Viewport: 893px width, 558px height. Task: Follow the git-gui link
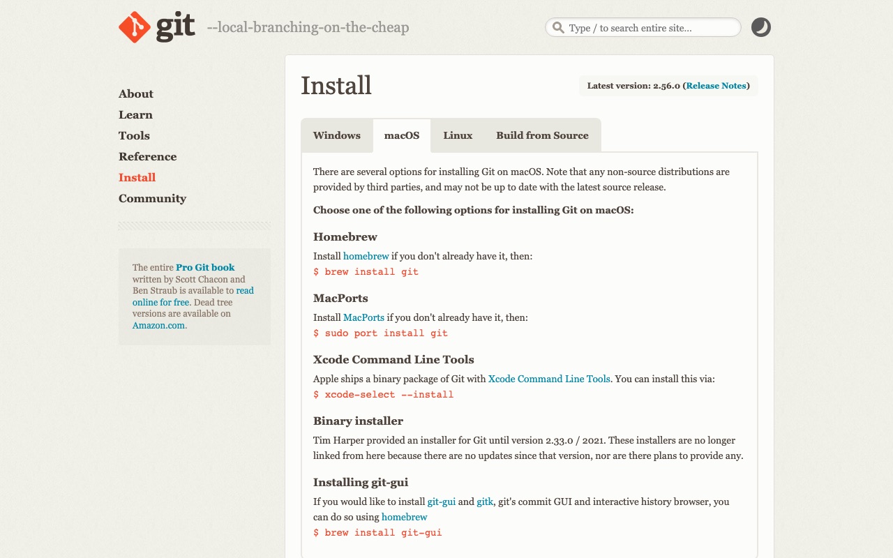(442, 502)
